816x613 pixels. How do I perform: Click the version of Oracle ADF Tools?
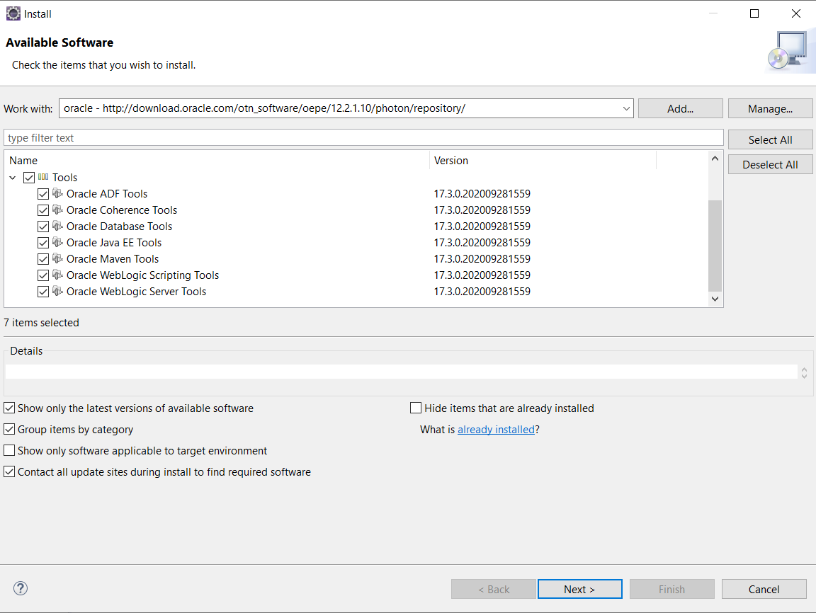(x=482, y=194)
